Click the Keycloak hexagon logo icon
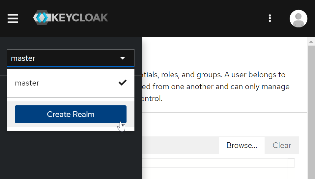Image resolution: width=315 pixels, height=179 pixels. (x=42, y=18)
